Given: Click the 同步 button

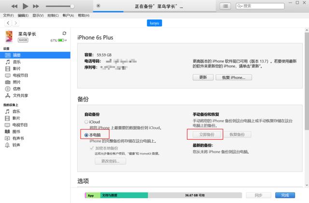Looking at the screenshot, I should tap(258, 195).
